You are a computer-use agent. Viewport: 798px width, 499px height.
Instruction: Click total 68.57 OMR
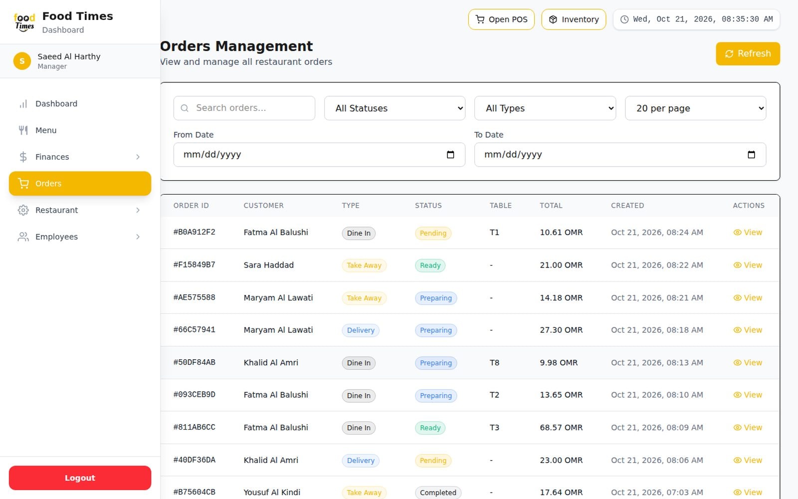561,428
